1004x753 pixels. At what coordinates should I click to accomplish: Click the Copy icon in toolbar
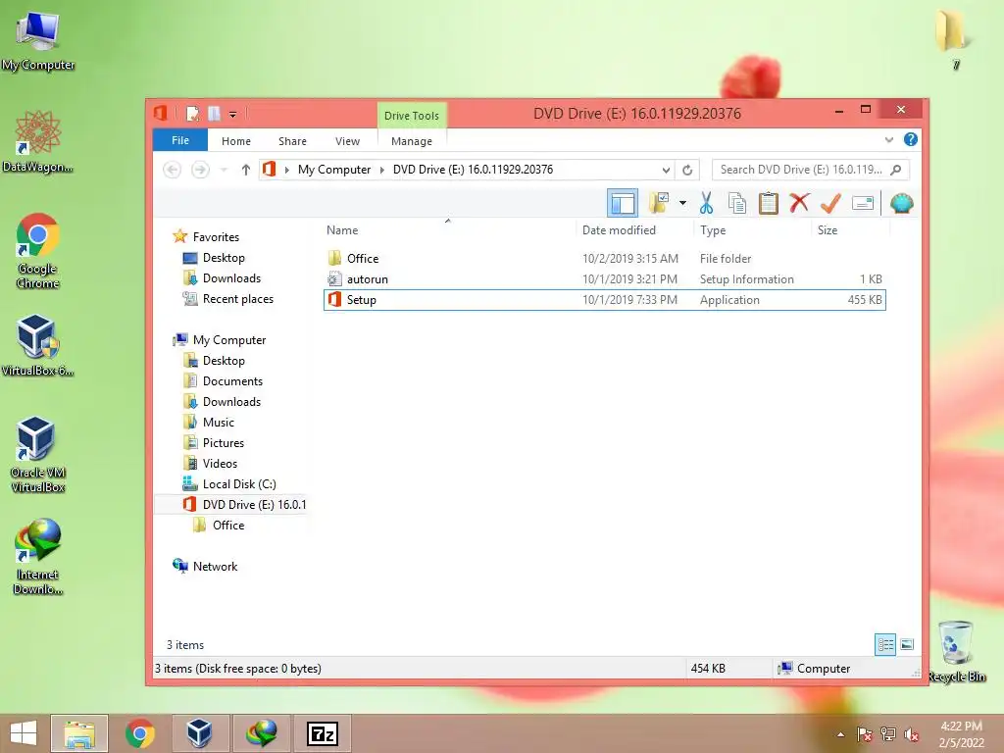(x=737, y=204)
